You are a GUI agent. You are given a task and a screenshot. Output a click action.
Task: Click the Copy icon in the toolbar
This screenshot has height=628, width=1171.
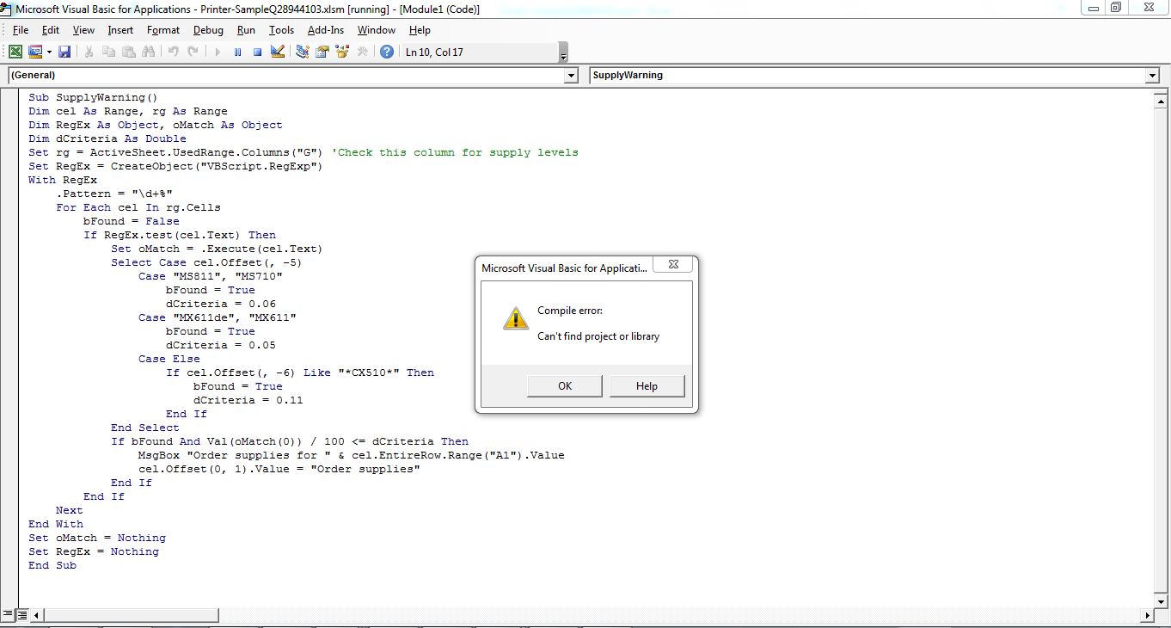108,52
